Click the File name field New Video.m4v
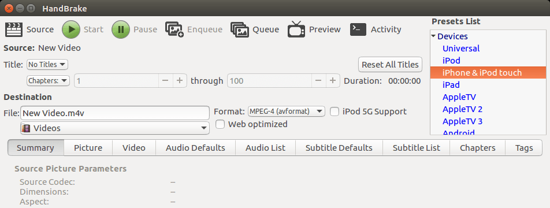Image resolution: width=550 pixels, height=208 pixels. tap(115, 113)
